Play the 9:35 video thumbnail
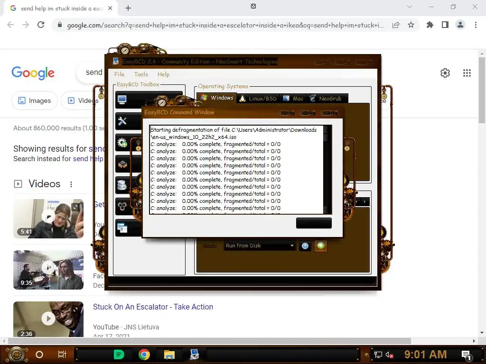Viewport: 486px width, 364px height. [48, 270]
